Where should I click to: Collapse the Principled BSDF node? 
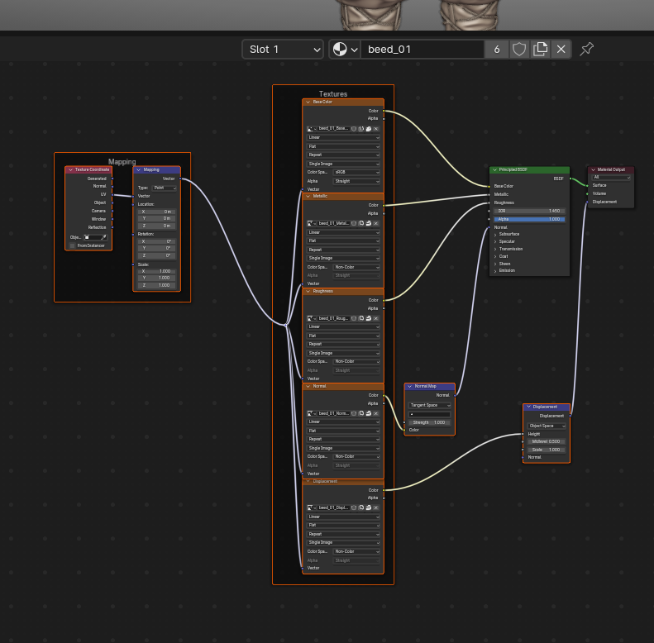point(495,169)
